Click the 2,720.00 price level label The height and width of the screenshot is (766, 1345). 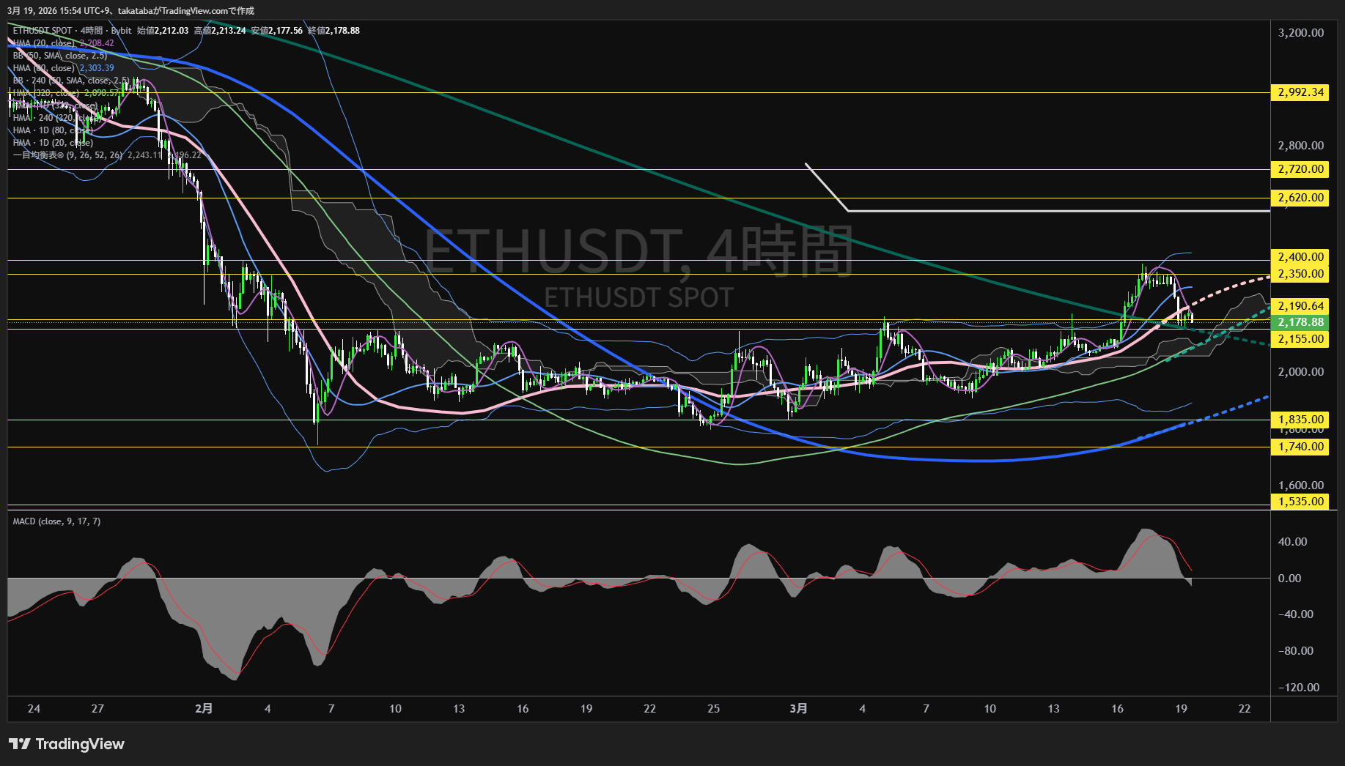[x=1300, y=169]
